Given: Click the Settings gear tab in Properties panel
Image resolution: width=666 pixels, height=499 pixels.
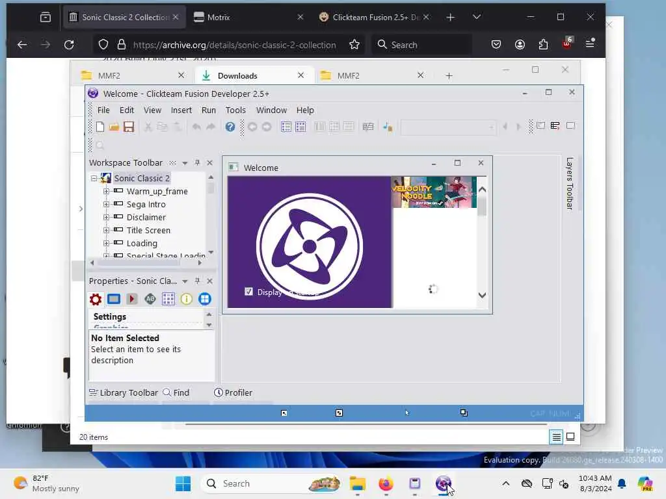Looking at the screenshot, I should click(96, 299).
